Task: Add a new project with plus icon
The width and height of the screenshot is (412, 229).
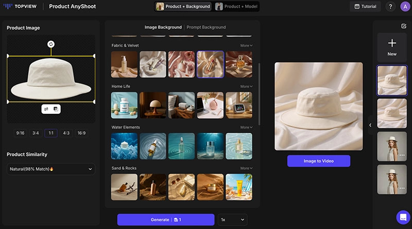Action: (x=392, y=47)
